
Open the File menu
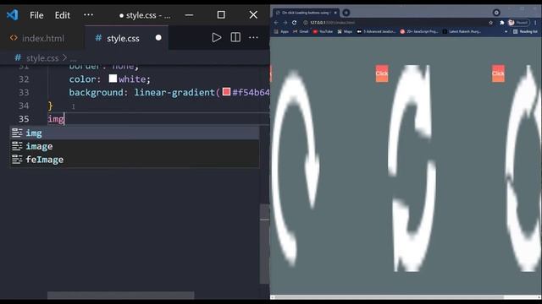[x=36, y=15]
